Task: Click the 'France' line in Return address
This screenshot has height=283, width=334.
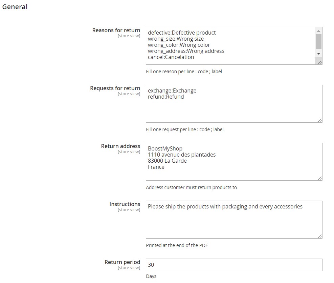Action: [x=156, y=167]
